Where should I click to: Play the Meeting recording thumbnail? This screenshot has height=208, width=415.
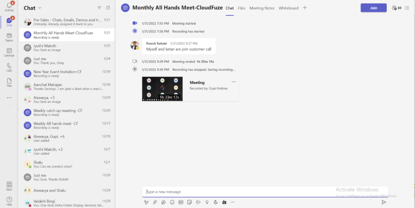(x=162, y=89)
